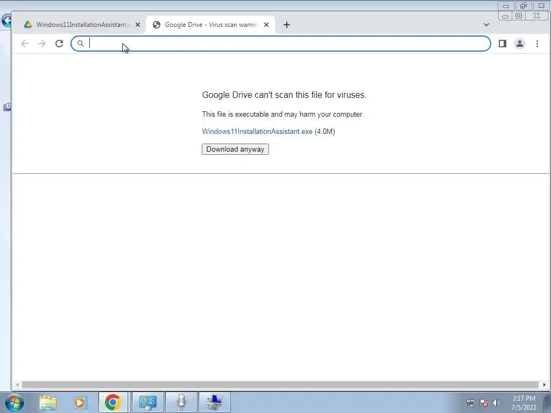Open the volume speaker tray icon

497,403
